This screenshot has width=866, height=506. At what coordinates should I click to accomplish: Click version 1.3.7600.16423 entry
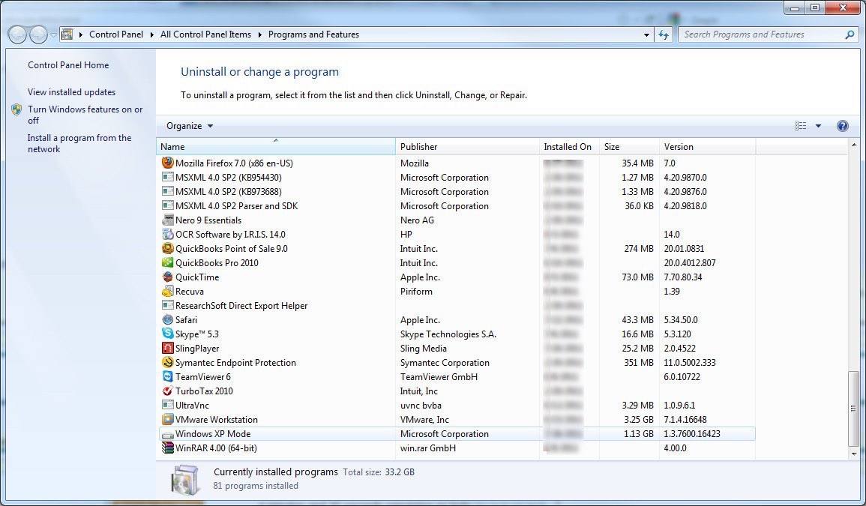coord(691,433)
